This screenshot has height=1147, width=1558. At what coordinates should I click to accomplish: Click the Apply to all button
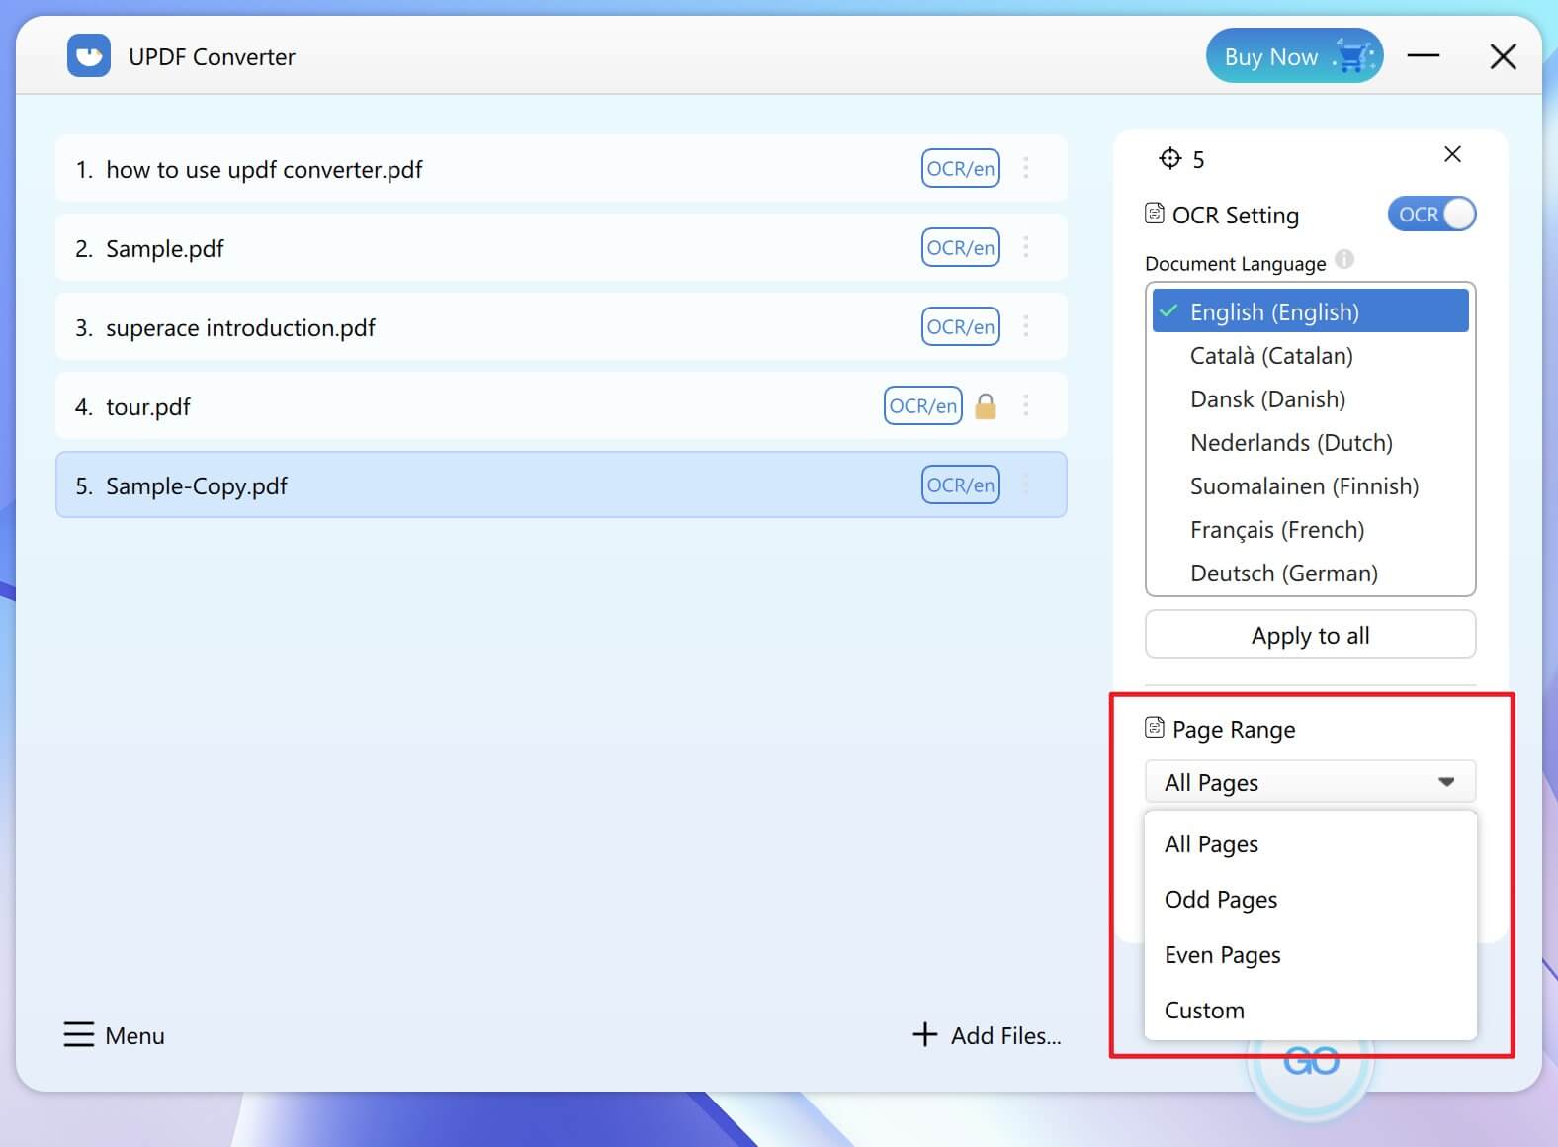[x=1310, y=635]
